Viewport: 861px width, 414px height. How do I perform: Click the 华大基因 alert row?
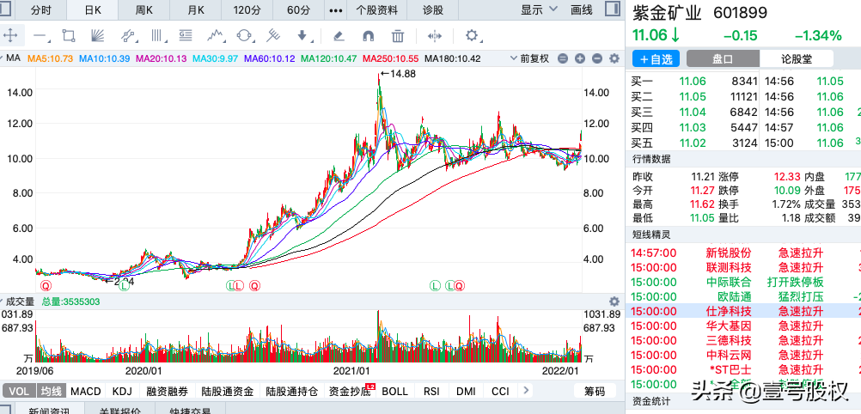point(745,326)
